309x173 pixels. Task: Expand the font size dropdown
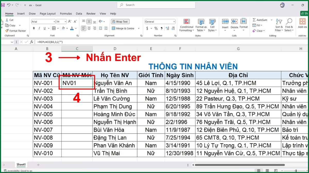pos(65,22)
